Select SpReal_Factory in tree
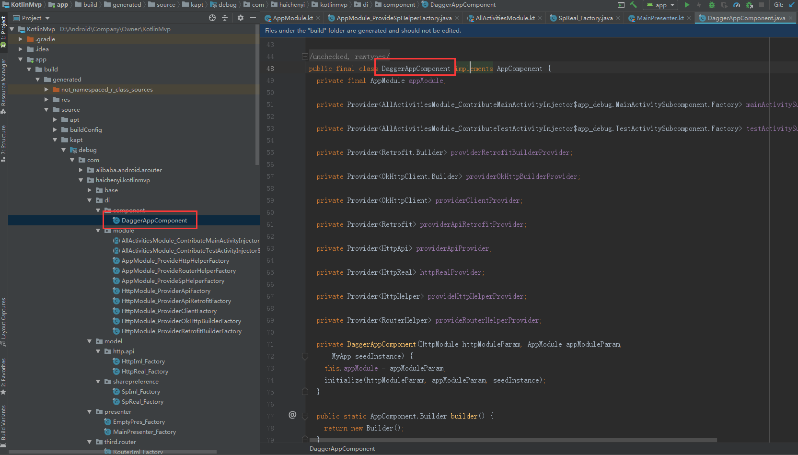The image size is (798, 455). tap(142, 402)
